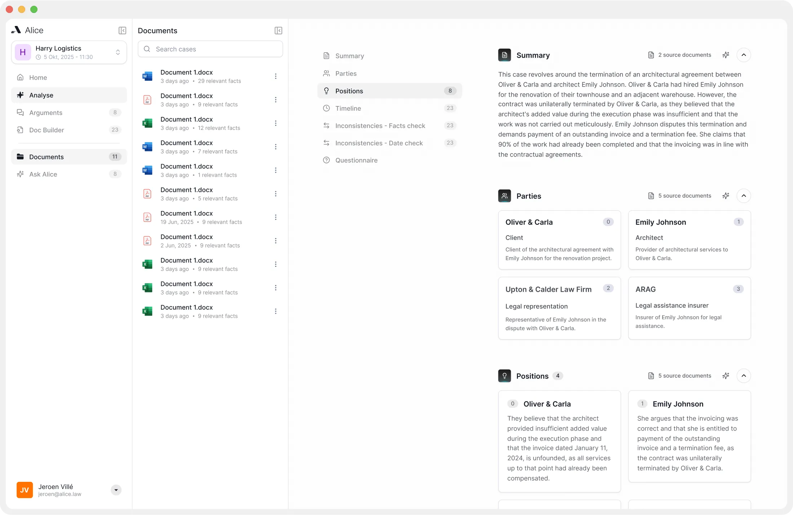The width and height of the screenshot is (793, 515).
Task: Collapse the Alice left sidebar panel icon
Action: coord(122,31)
